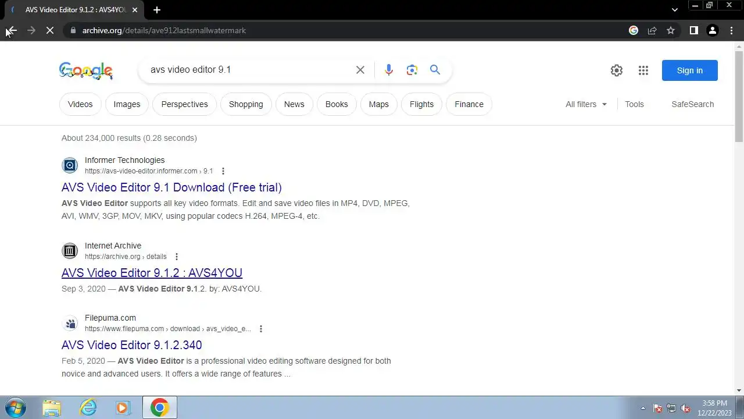Open the taskbar clock showing 3:58 PM
The height and width of the screenshot is (419, 744).
click(714, 408)
